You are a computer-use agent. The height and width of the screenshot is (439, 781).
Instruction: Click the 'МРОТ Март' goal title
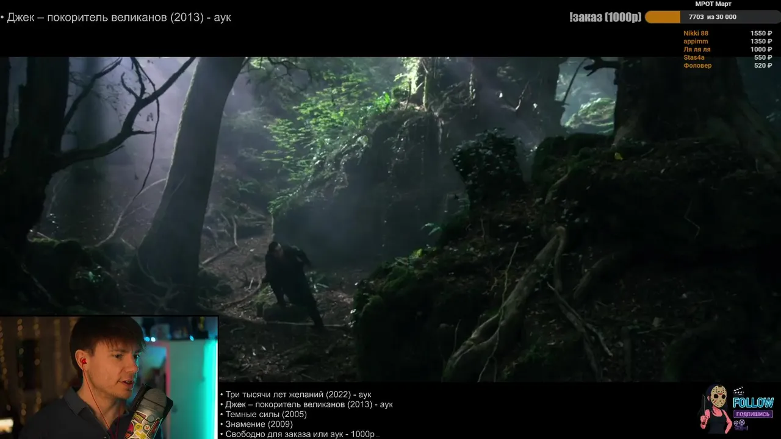click(x=713, y=4)
